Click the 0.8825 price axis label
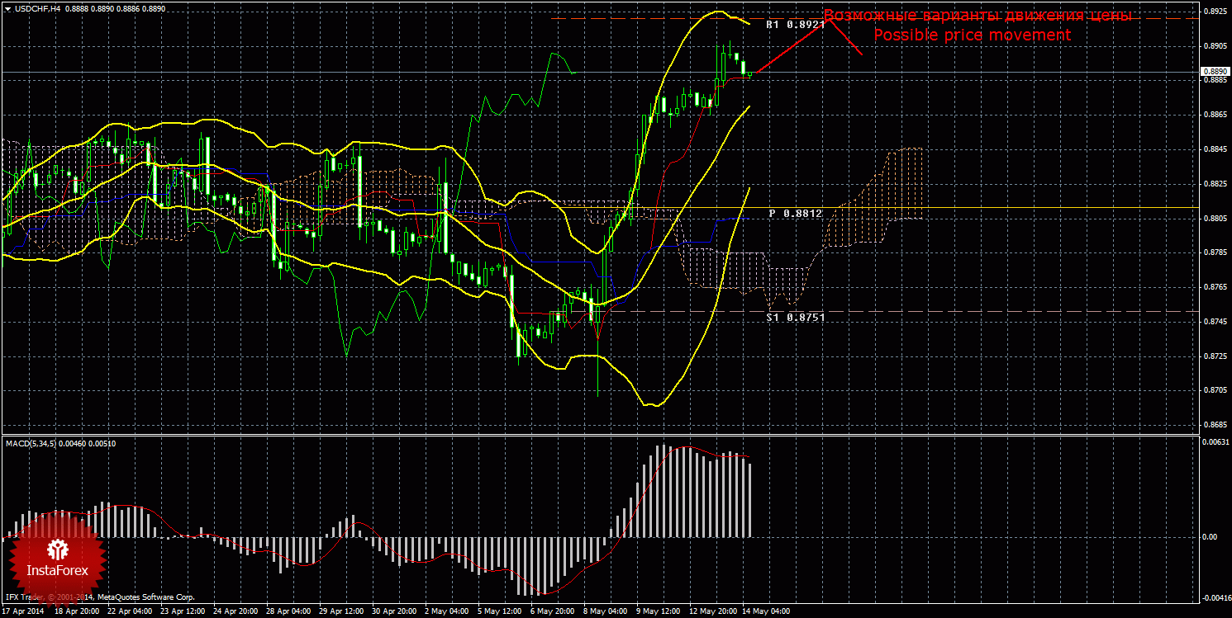The image size is (1232, 618). [1215, 184]
